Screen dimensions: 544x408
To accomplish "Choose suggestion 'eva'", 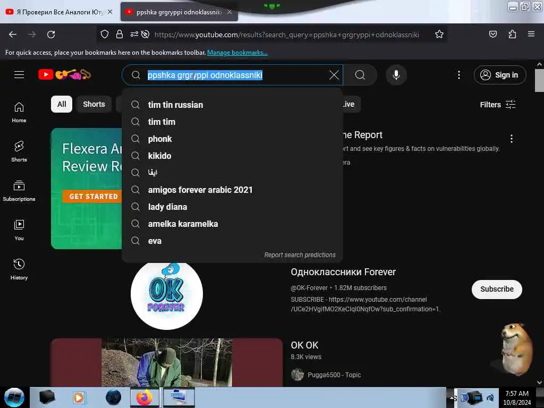I will click(233, 241).
